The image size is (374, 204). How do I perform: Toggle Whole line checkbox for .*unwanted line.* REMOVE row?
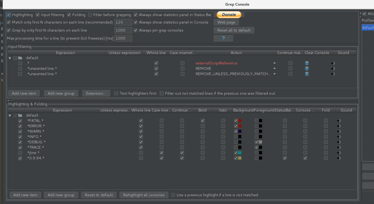pyautogui.click(x=156, y=69)
